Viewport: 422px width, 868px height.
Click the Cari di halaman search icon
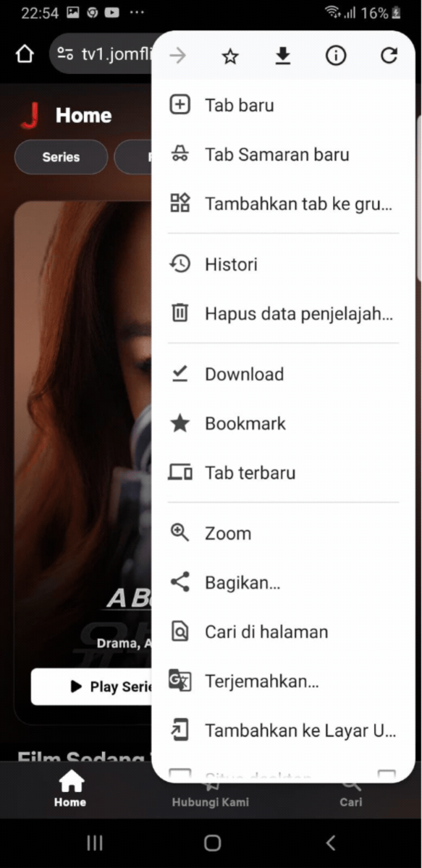pyautogui.click(x=180, y=631)
